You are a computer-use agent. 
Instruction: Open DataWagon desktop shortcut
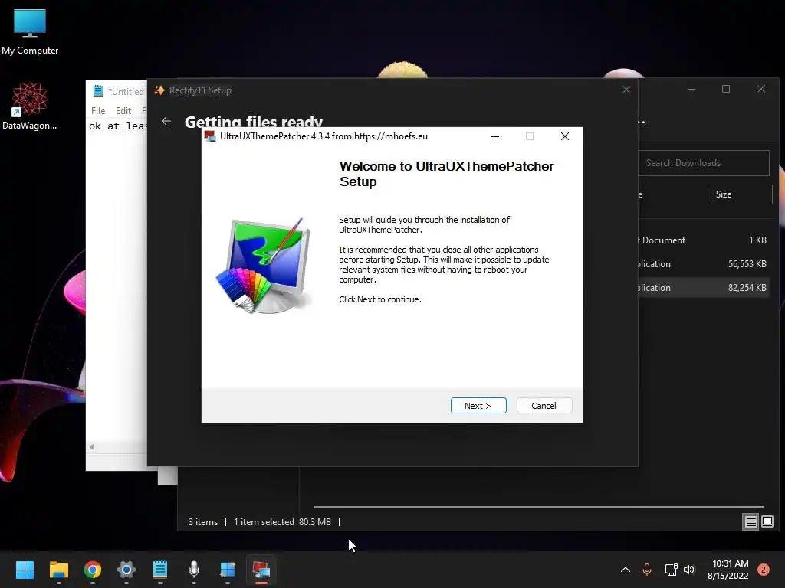30,106
